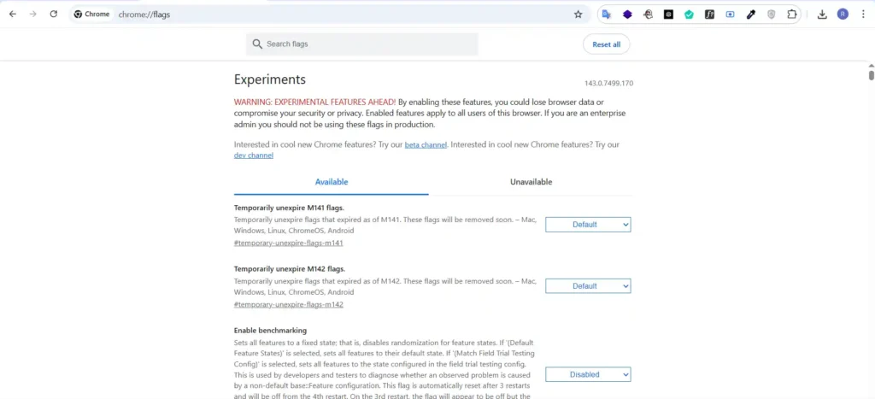875x399 pixels.
Task: Expand the M142 flags Default dropdown
Action: pos(588,286)
